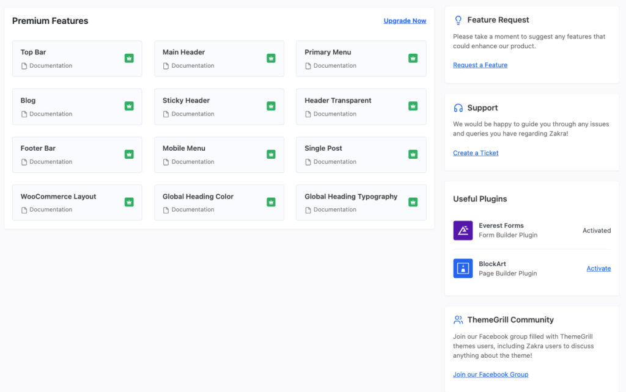The image size is (626, 392).
Task: Click the crown badge on Global Heading Typography
Action: click(413, 202)
